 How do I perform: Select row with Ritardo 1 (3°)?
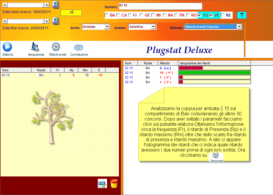click(187, 82)
